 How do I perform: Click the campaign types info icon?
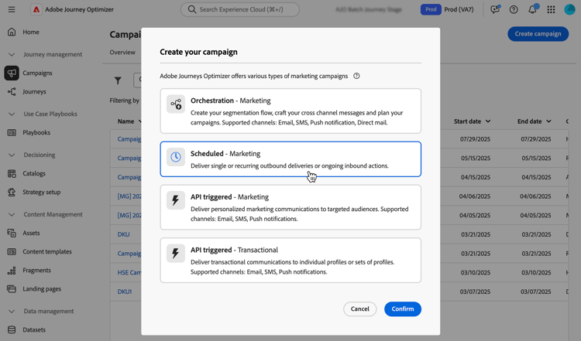(356, 77)
